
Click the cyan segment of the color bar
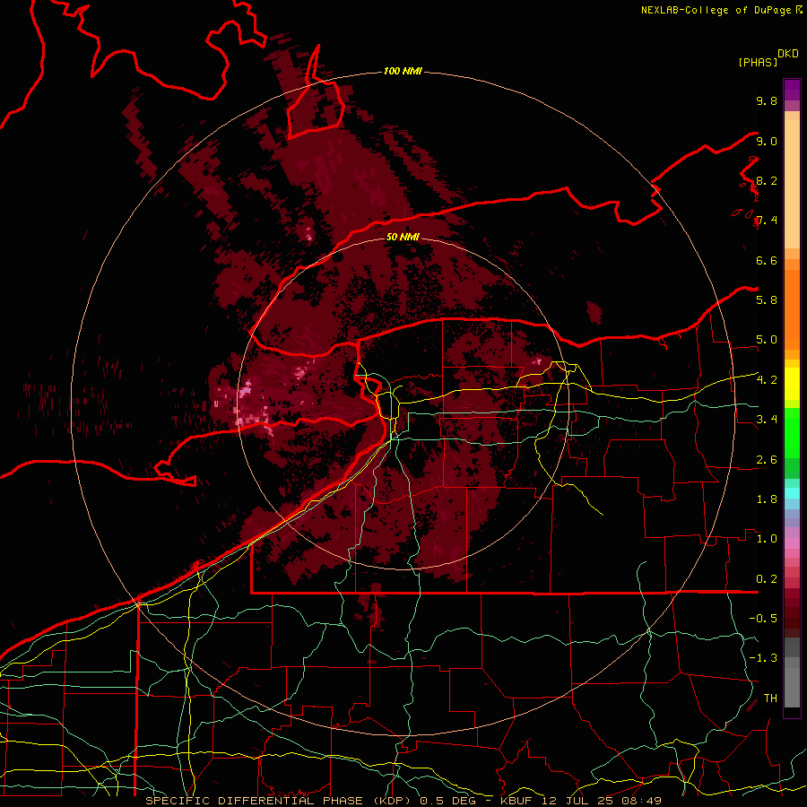click(x=792, y=492)
